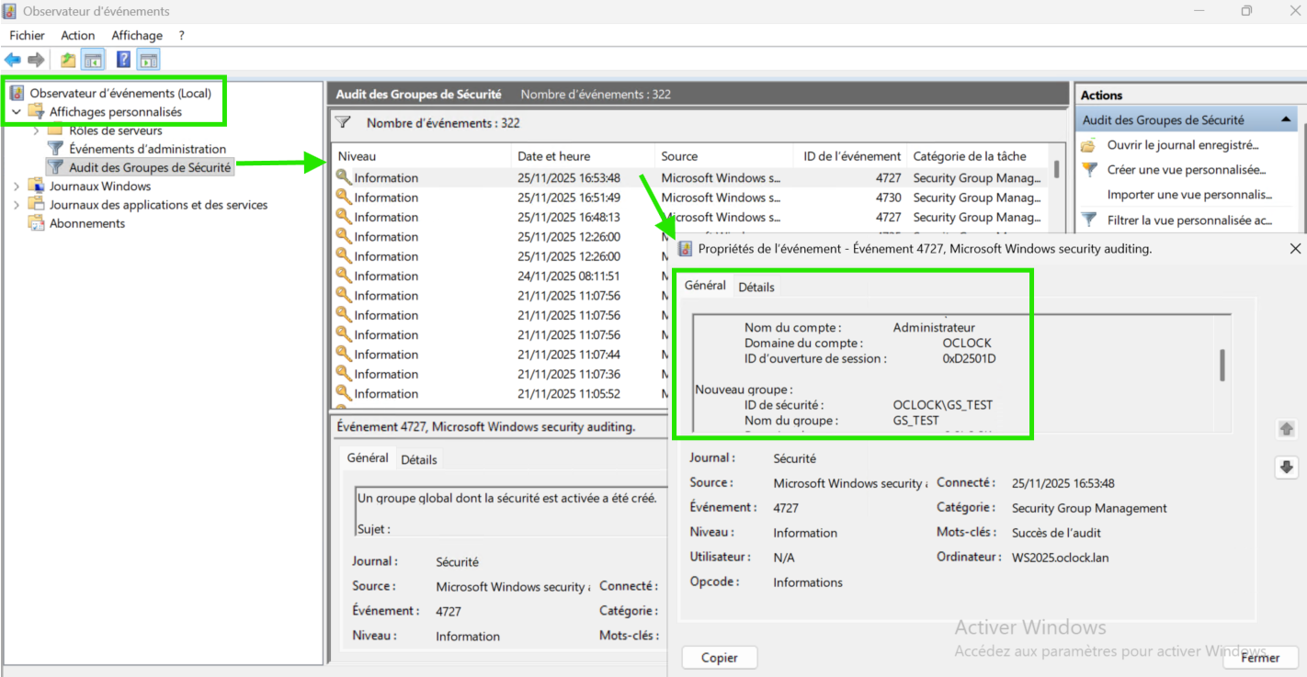Toggle the Action pane toolbar icon

point(149,61)
